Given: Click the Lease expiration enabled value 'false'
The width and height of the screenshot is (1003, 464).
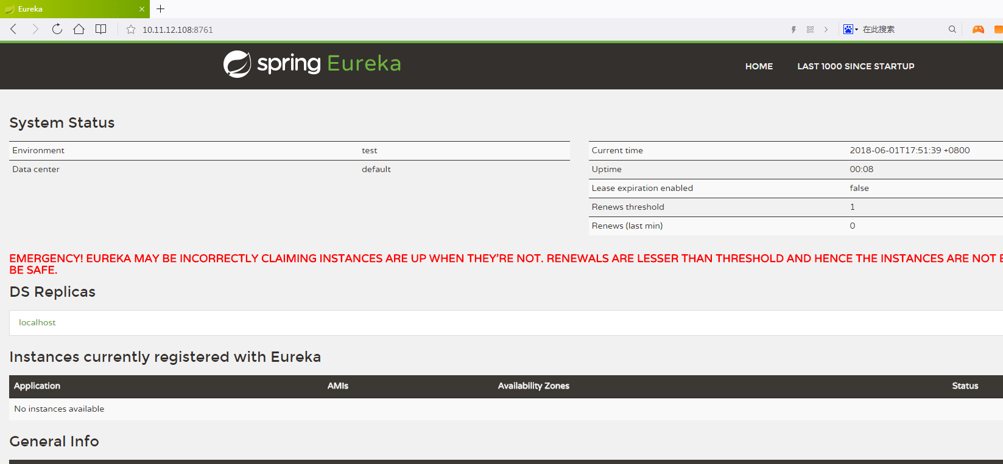Looking at the screenshot, I should click(859, 188).
